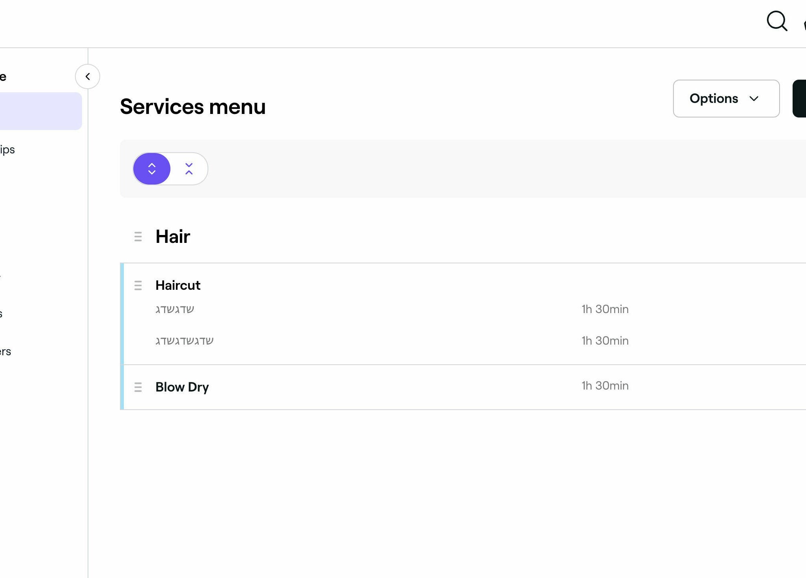Image resolution: width=806 pixels, height=578 pixels.
Task: Click the blue color bar beside Haircut
Action: point(122,314)
